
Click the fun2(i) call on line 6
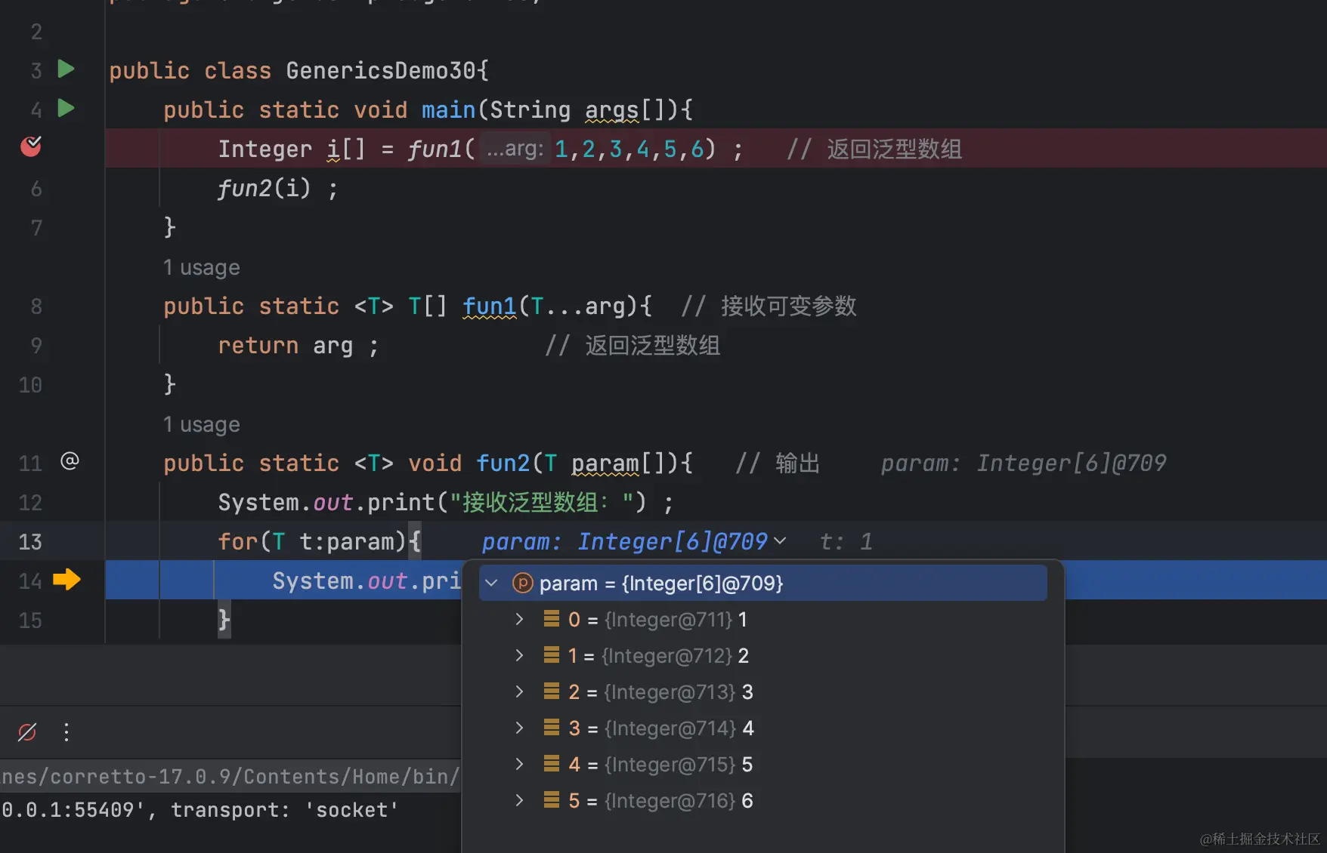264,188
